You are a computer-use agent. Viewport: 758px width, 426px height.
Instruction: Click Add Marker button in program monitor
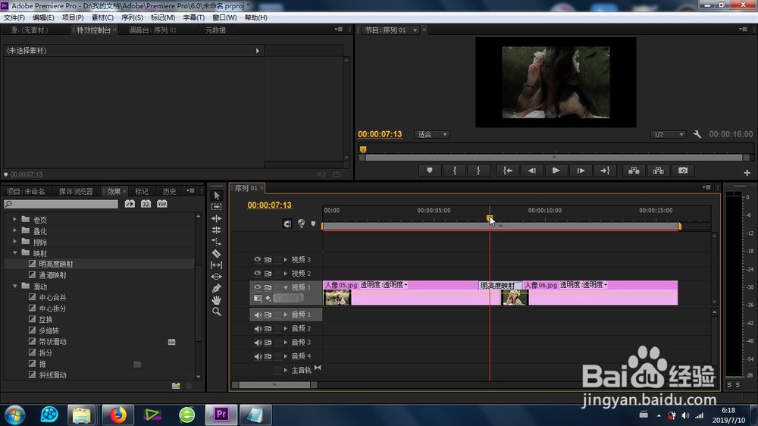429,171
